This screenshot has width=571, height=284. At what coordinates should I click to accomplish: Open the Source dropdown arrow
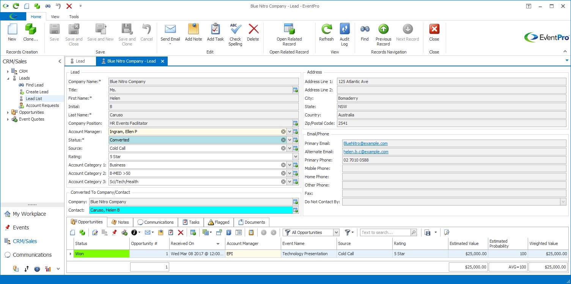[x=289, y=148]
